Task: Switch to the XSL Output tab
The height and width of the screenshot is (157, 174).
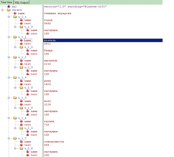Action: point(22,2)
